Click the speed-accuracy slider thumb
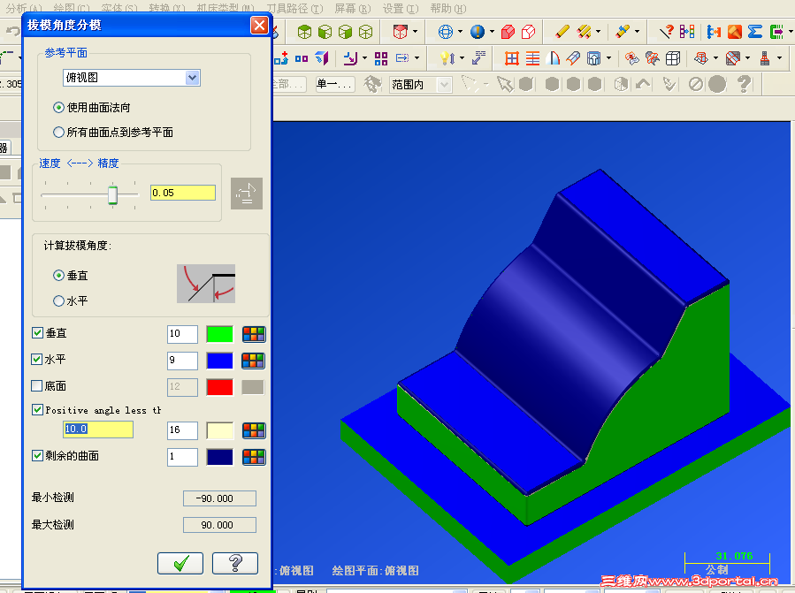The width and height of the screenshot is (795, 593). coord(112,194)
